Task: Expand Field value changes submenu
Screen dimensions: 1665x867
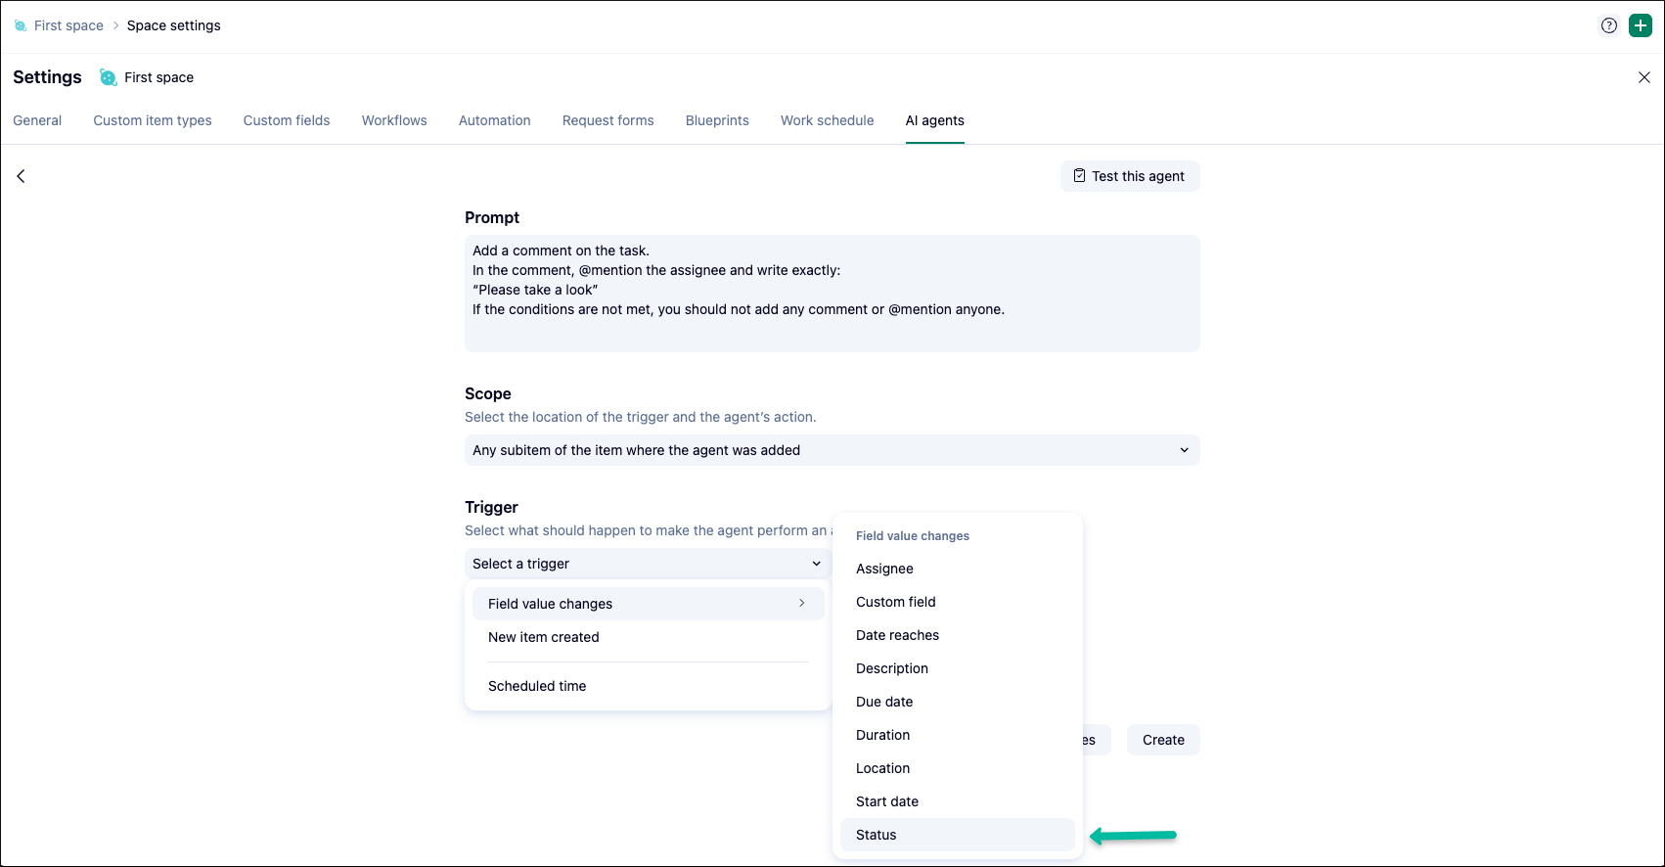Action: click(x=648, y=604)
